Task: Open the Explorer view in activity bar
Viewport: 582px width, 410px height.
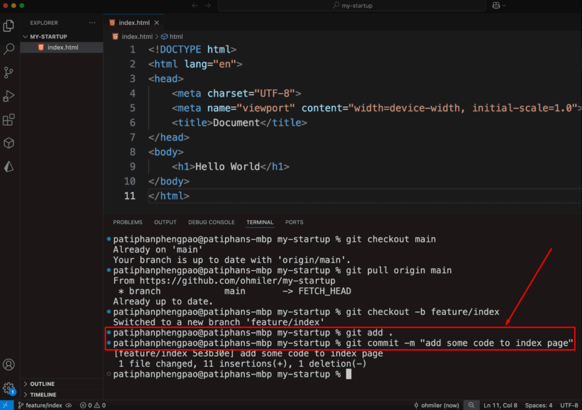Action: tap(9, 26)
